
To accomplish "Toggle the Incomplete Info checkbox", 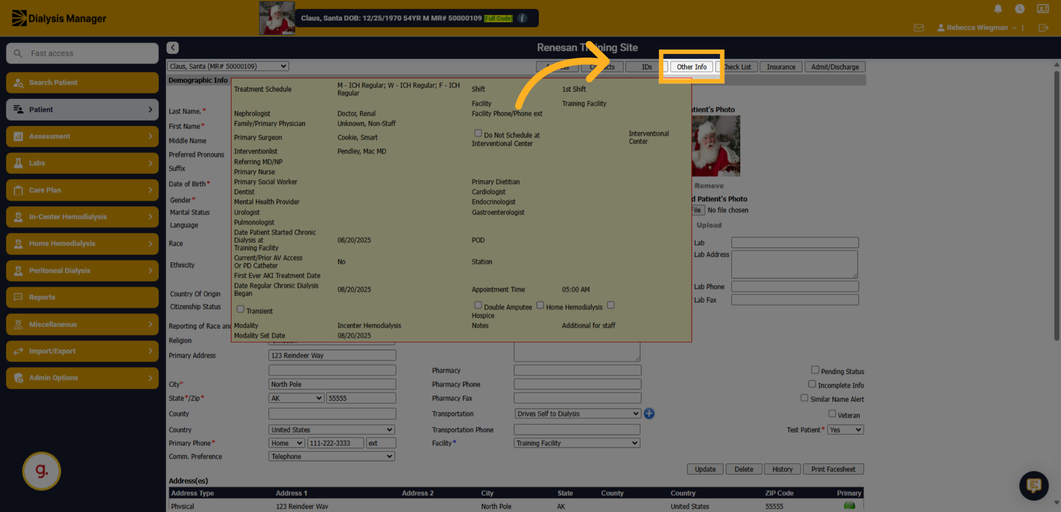I will [x=812, y=384].
